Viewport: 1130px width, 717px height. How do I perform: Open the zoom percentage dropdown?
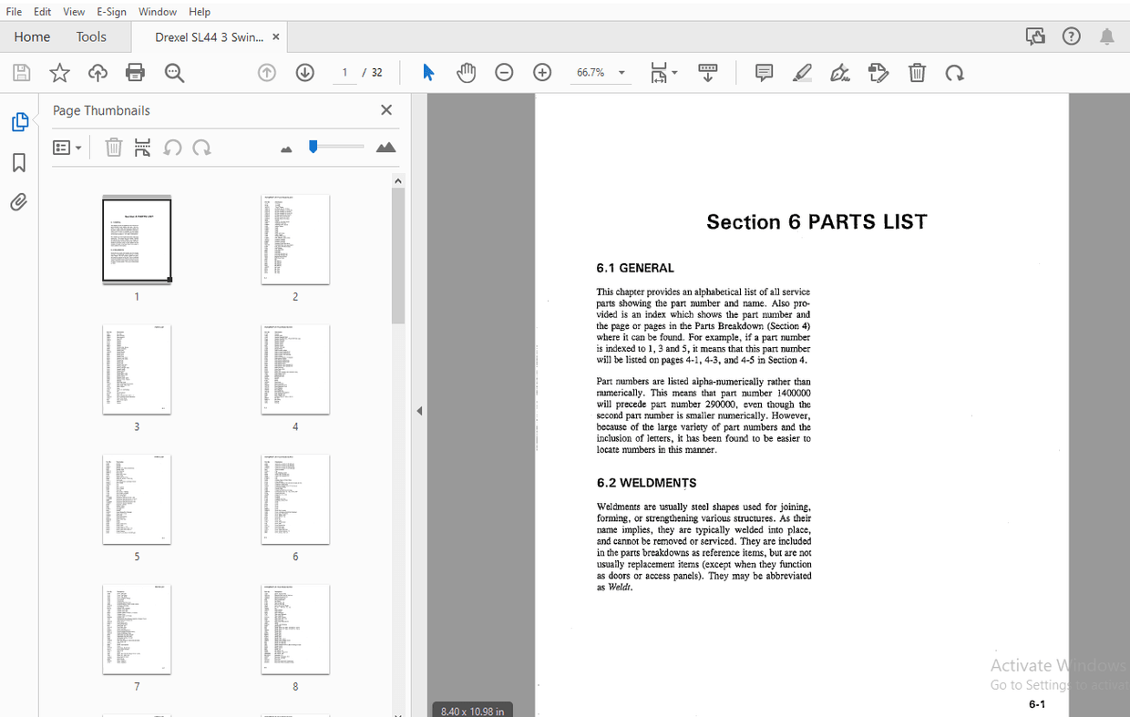click(621, 72)
